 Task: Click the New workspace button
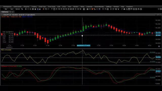coord(6,9)
